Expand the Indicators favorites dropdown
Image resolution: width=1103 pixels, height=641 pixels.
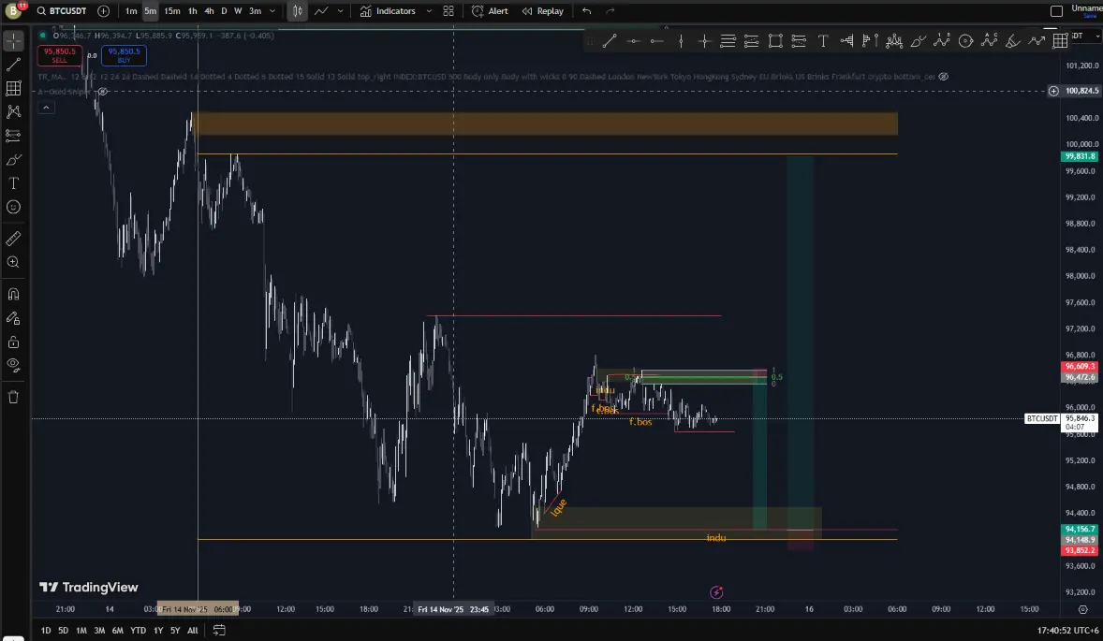429,10
